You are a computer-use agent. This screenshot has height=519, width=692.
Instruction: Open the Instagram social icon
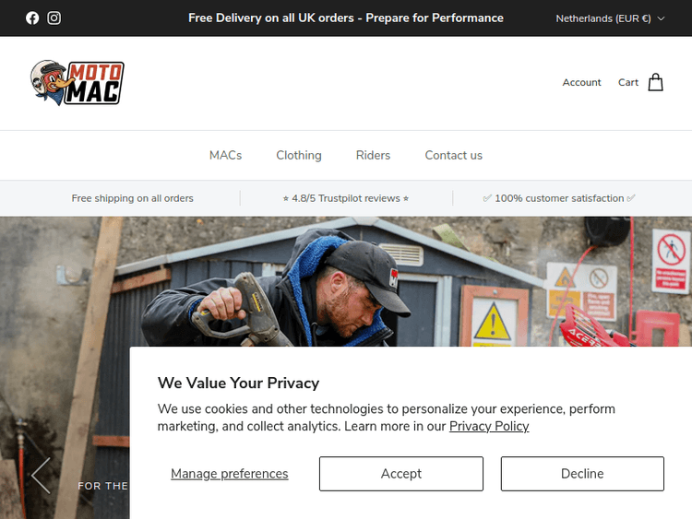pos(54,18)
